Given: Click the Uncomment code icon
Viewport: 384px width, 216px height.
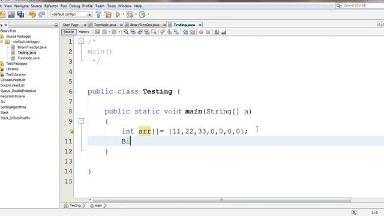Looking at the screenshot, I should (x=223, y=32).
